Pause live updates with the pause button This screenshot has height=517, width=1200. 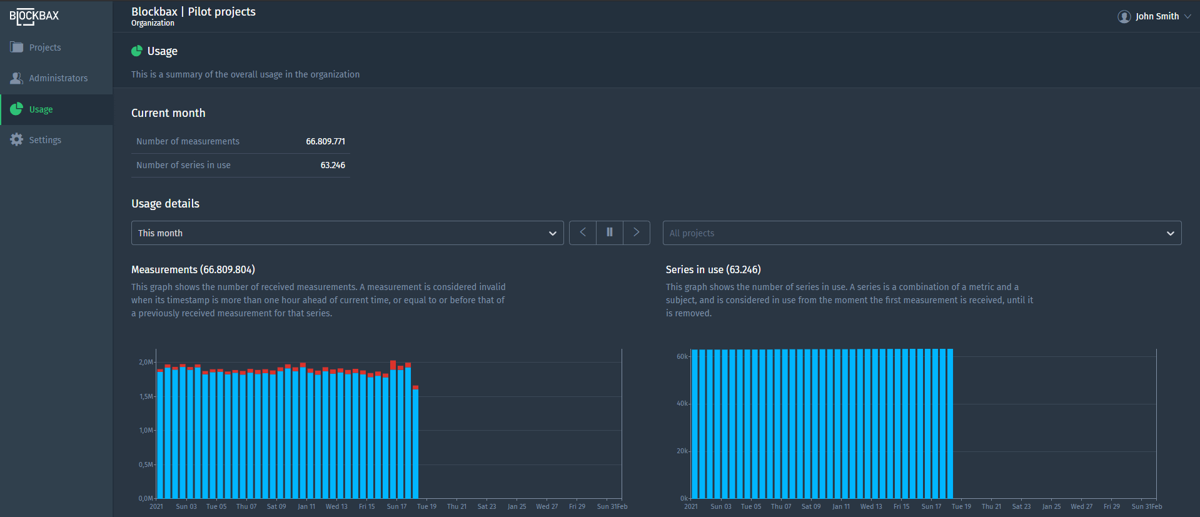610,233
